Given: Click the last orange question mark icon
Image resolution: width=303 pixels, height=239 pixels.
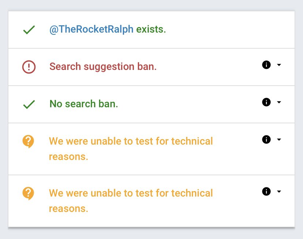Looking at the screenshot, I should pyautogui.click(x=28, y=193).
